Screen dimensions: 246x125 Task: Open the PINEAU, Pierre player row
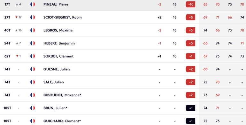coord(123,4)
